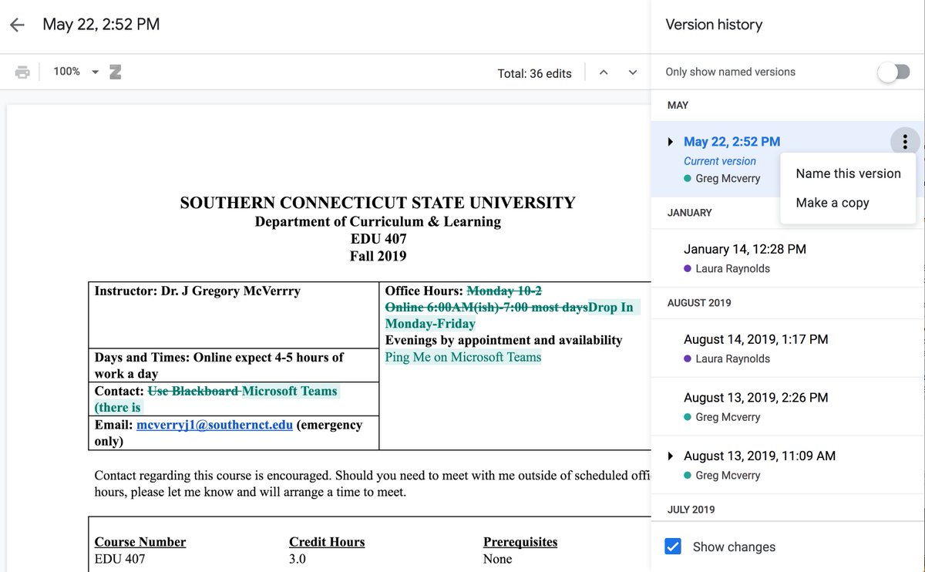This screenshot has width=925, height=572.
Task: Click the back arrow to exit version history
Action: pos(17,25)
